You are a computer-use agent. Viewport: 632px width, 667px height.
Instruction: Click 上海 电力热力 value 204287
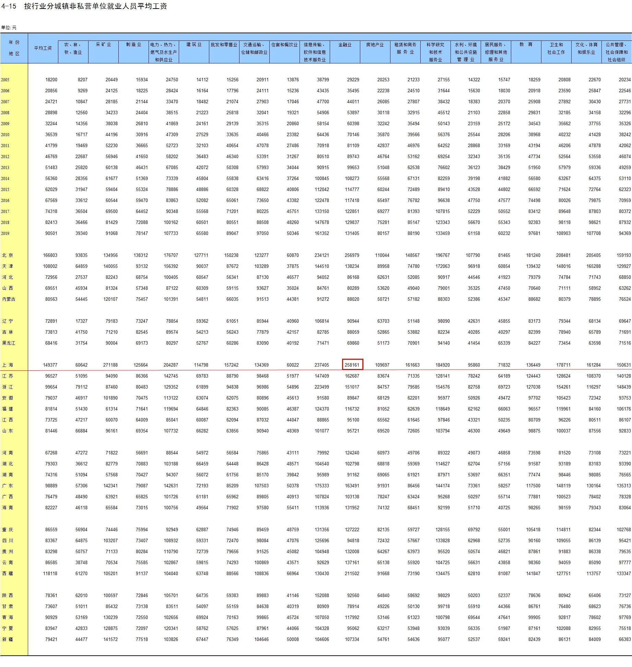point(171,365)
